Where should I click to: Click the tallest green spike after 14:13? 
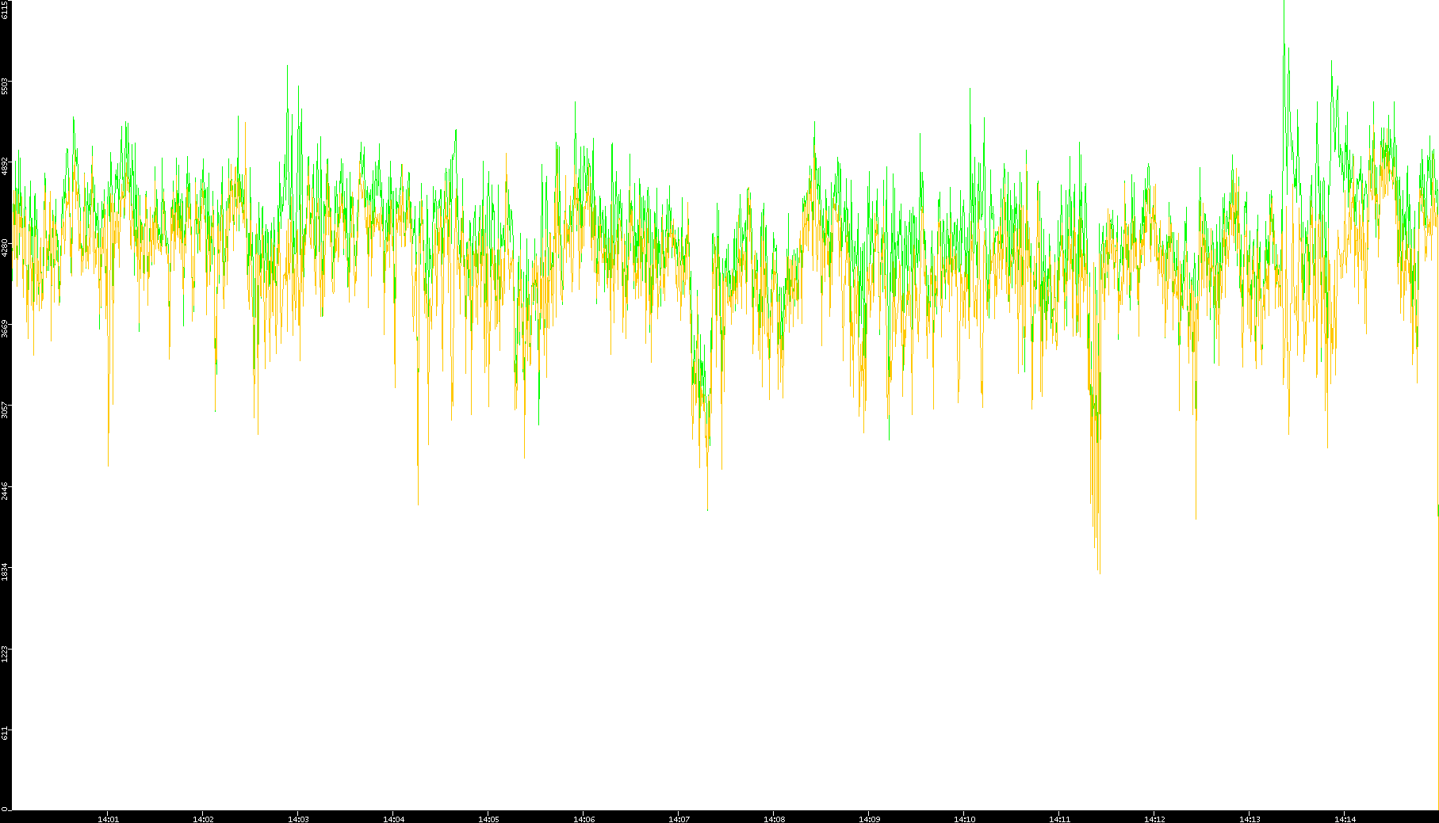[x=1284, y=48]
